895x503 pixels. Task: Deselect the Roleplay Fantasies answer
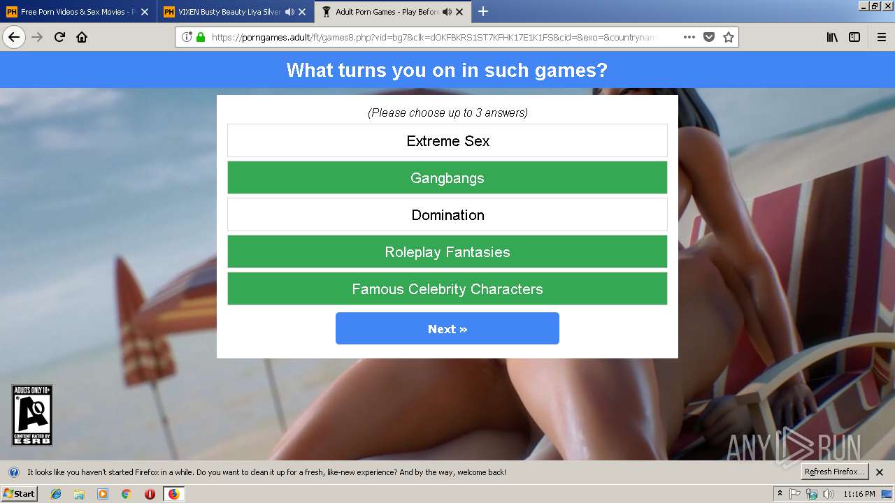click(447, 251)
